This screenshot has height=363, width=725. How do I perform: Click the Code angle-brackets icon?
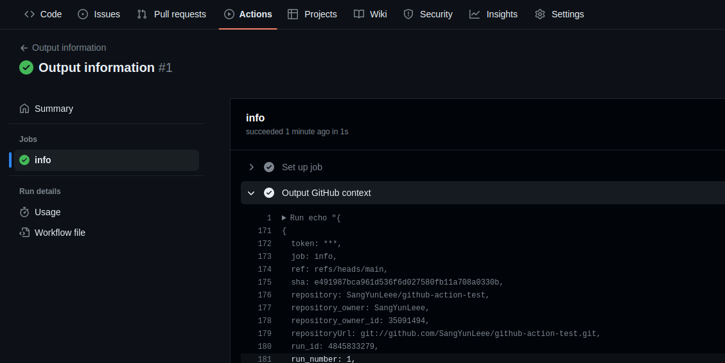30,14
